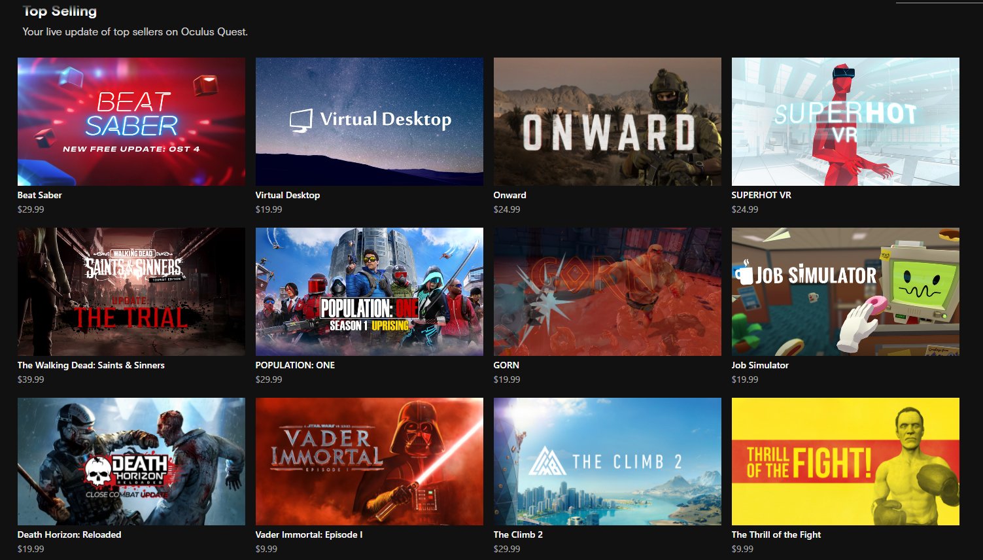Click the $9.99 price under Vader Immortal

[x=266, y=549]
